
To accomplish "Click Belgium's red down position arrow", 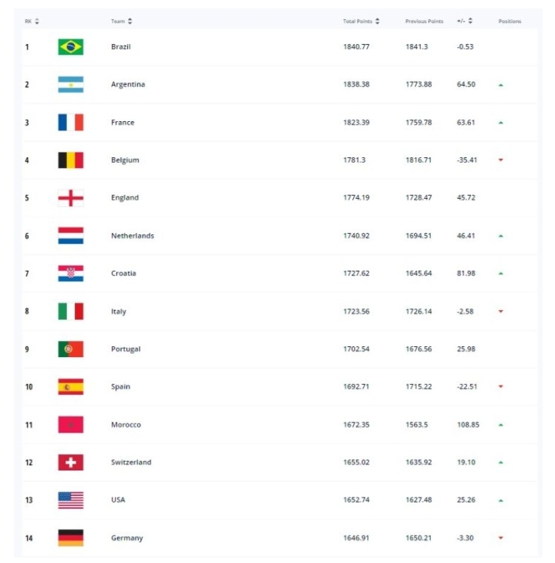I will (x=501, y=160).
